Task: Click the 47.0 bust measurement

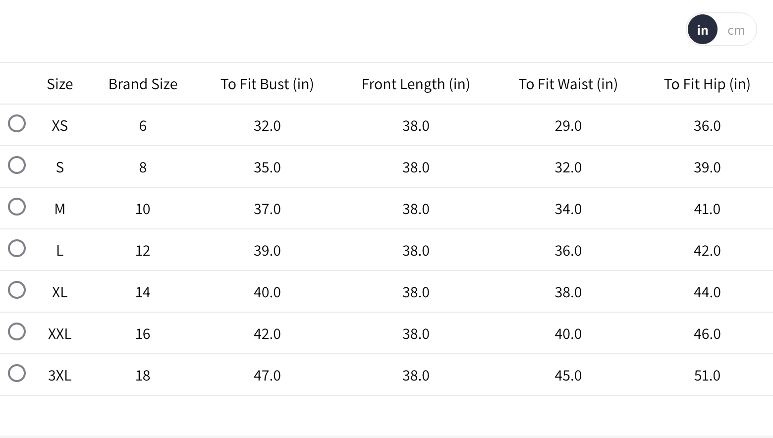Action: 267,376
